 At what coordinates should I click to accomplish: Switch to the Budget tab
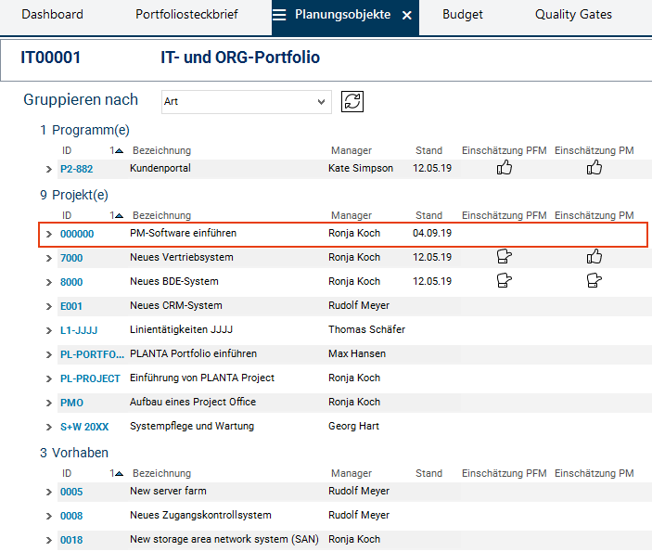pyautogui.click(x=462, y=15)
